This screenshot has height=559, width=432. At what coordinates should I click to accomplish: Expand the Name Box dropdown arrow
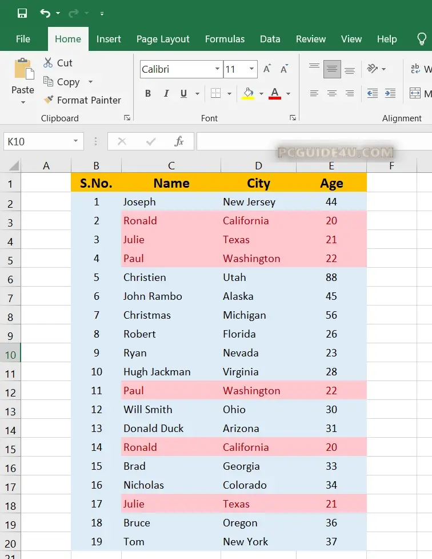click(x=75, y=141)
